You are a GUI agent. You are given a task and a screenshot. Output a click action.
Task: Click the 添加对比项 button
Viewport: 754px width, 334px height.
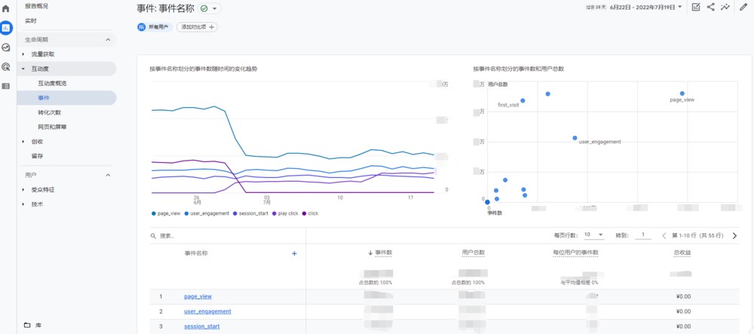click(197, 27)
